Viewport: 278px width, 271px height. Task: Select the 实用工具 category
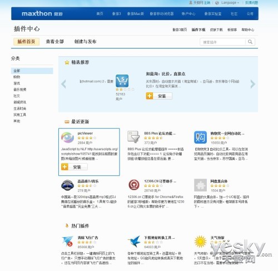point(20,115)
